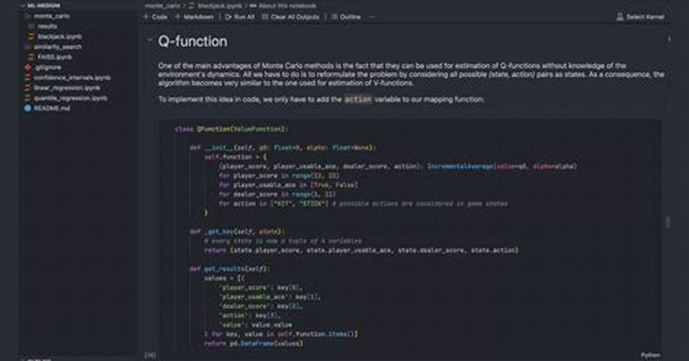The image size is (689, 361).
Task: Open blackjack.ipynb in the explorer
Action: (55, 37)
